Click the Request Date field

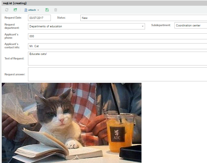tap(39, 18)
